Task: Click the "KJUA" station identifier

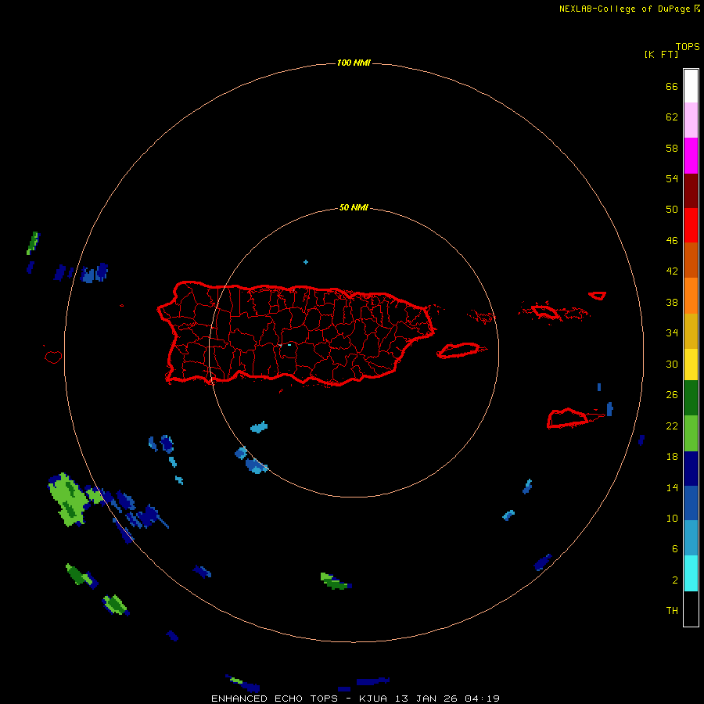Action: coord(374,699)
